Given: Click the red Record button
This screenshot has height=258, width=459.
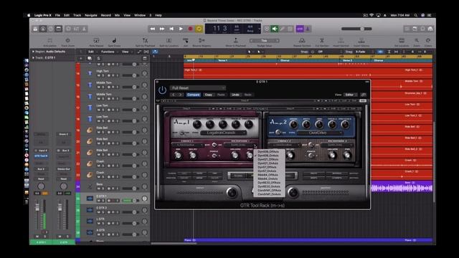Looking at the screenshot, I should pyautogui.click(x=190, y=29).
